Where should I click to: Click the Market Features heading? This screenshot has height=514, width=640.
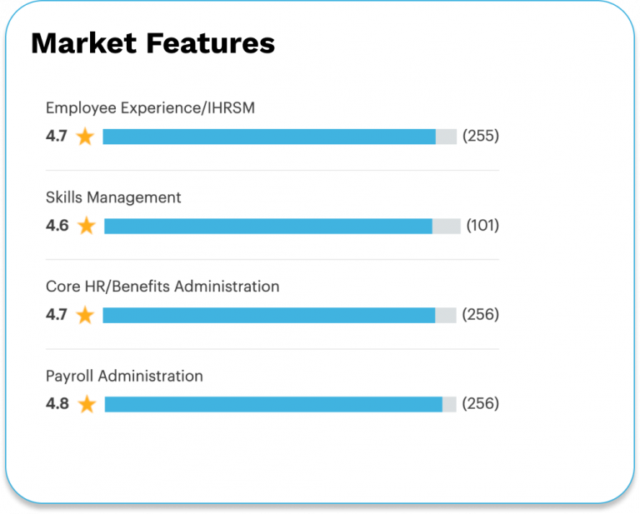click(152, 43)
